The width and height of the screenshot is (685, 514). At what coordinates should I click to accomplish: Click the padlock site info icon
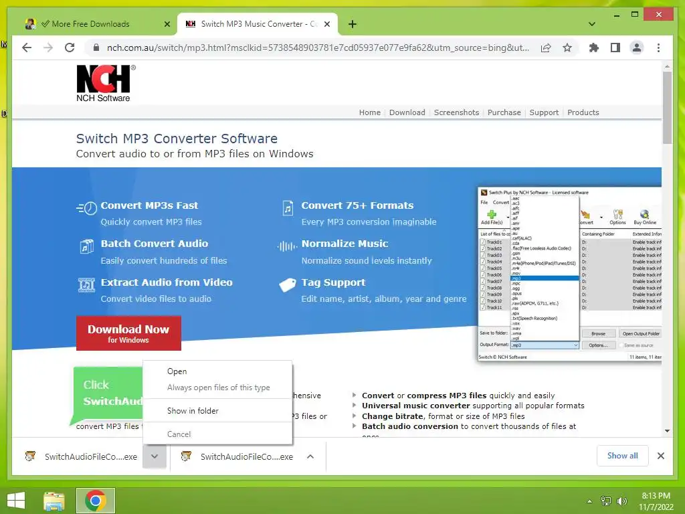coord(96,48)
